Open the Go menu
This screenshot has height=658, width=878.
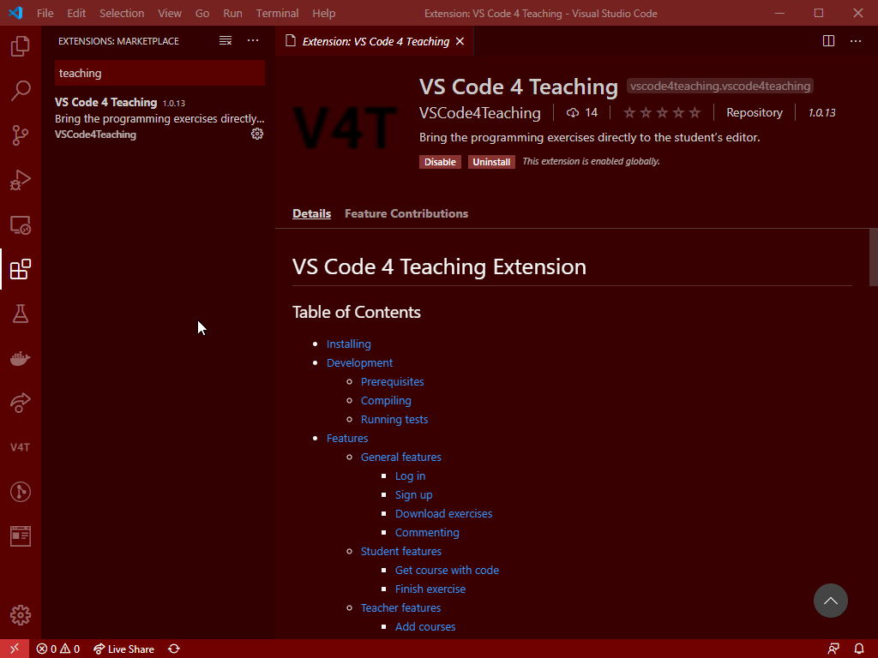202,13
